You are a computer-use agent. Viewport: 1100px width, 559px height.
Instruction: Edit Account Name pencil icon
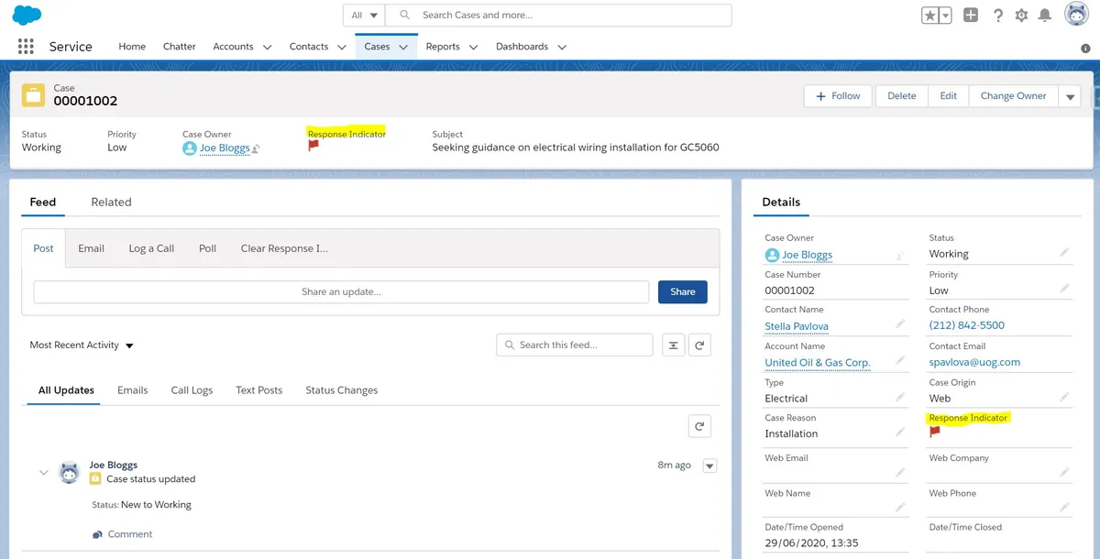click(x=900, y=361)
